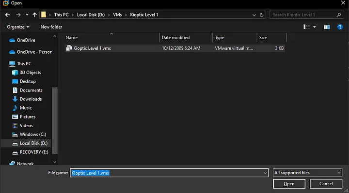
Task: Sort by the Date modified column
Action: [186, 38]
